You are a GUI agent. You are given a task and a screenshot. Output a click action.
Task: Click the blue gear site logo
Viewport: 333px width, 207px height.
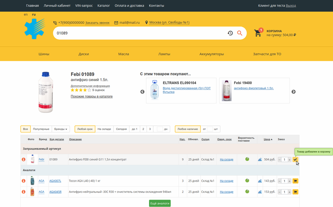(x=35, y=29)
